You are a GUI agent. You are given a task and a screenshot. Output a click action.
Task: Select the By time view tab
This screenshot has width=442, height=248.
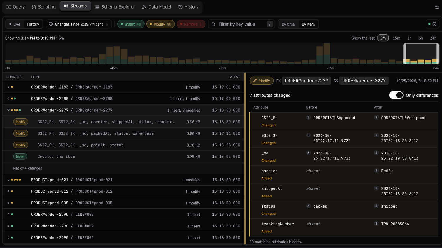coord(288,24)
